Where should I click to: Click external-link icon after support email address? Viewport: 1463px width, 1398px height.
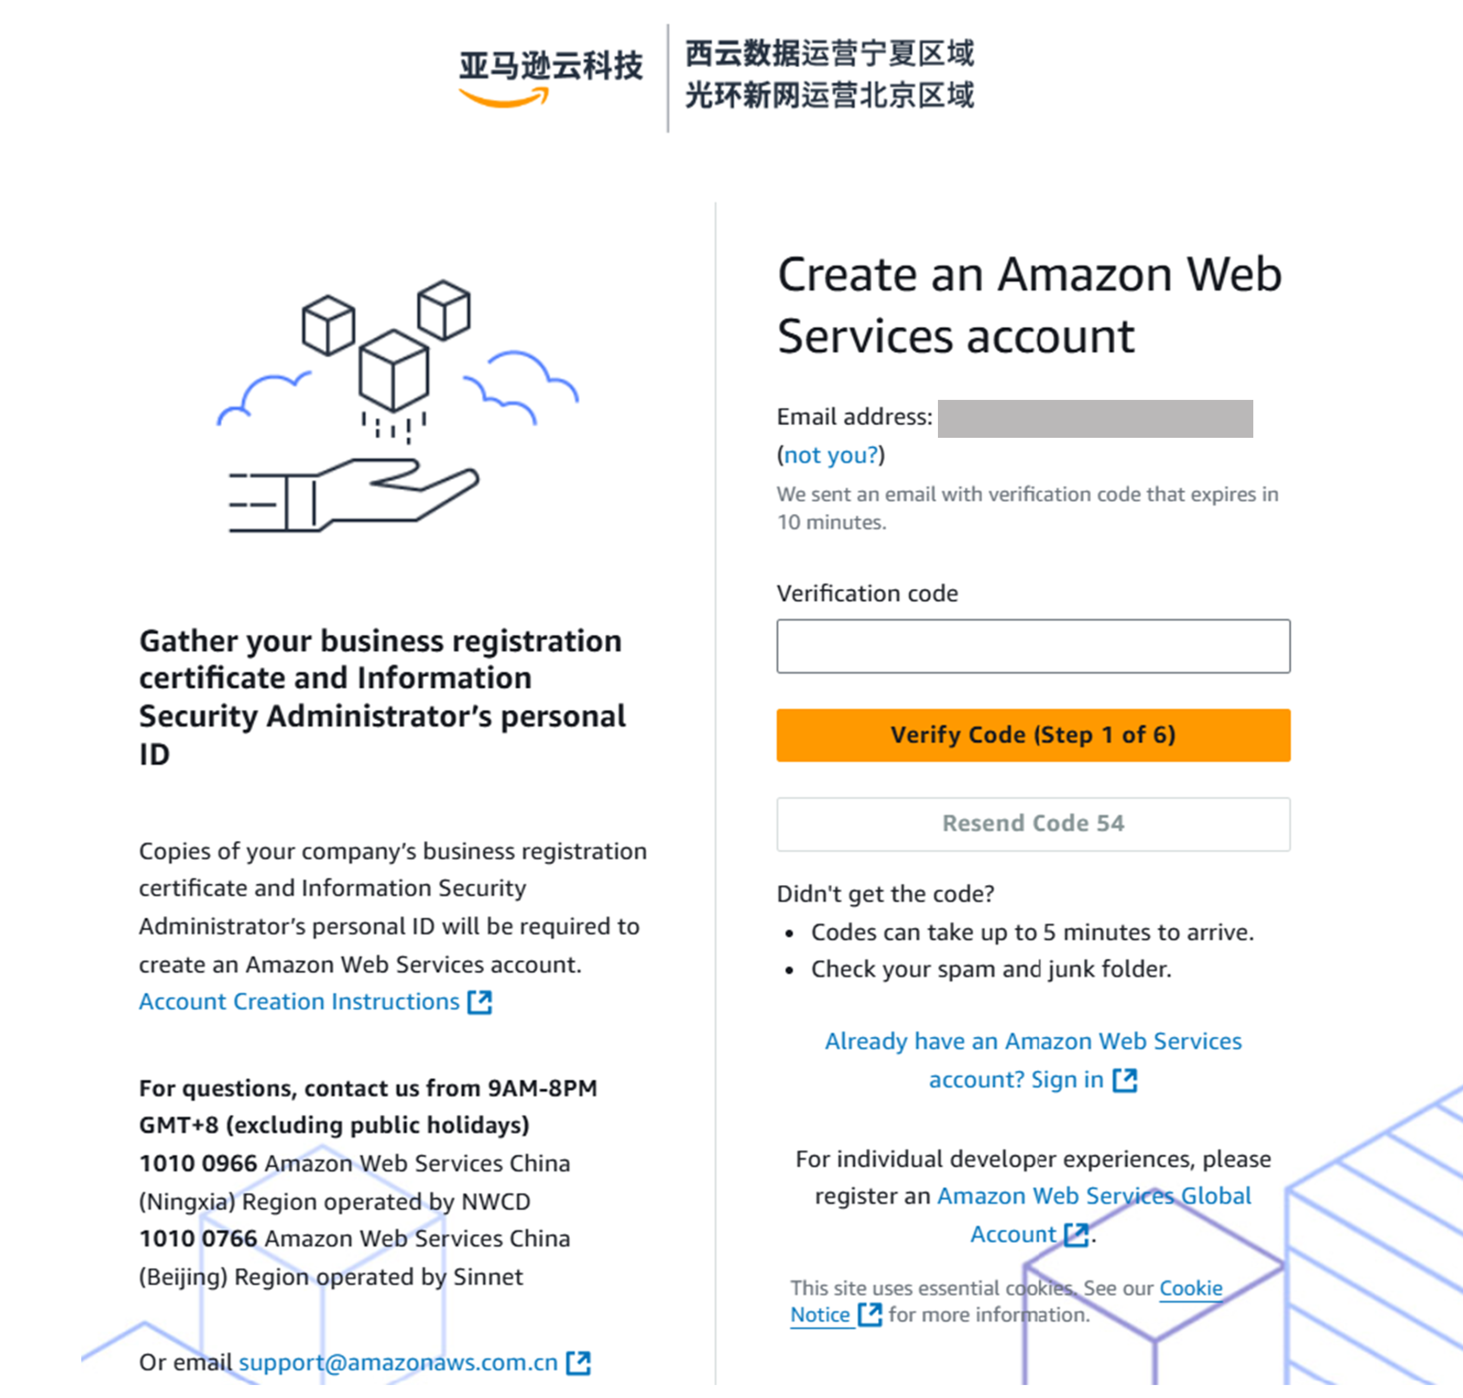578,1363
